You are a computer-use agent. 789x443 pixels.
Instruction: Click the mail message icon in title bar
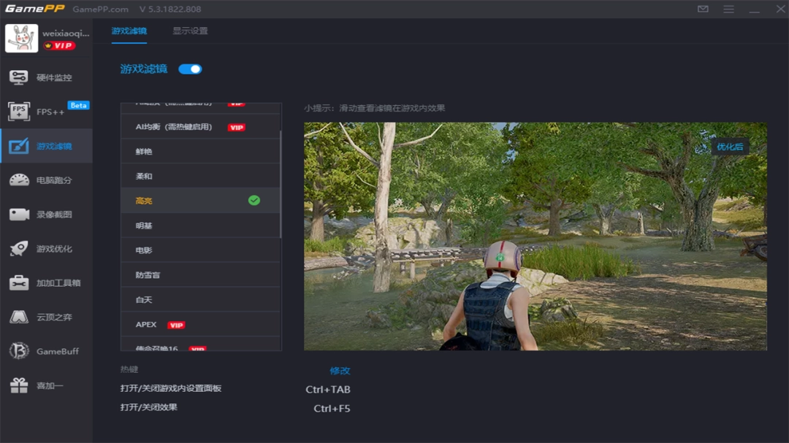(703, 9)
